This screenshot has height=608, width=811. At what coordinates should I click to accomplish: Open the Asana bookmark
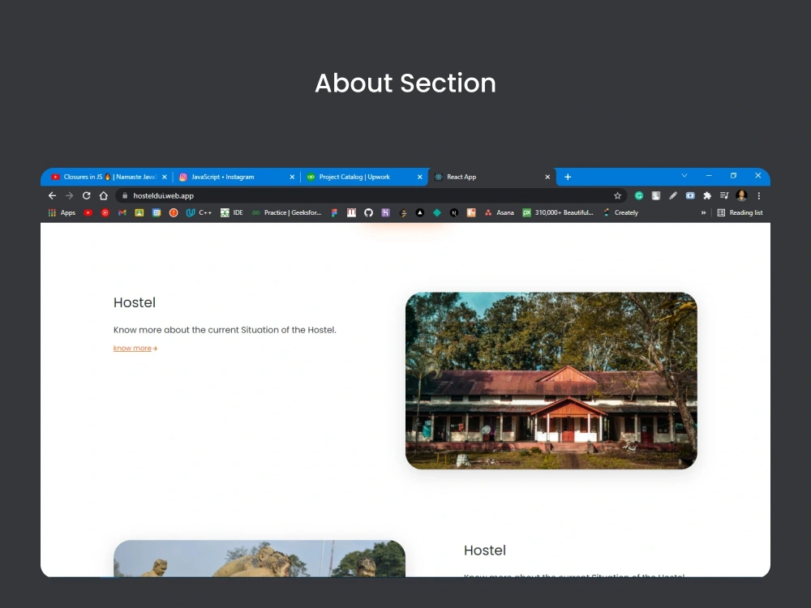[x=499, y=212]
